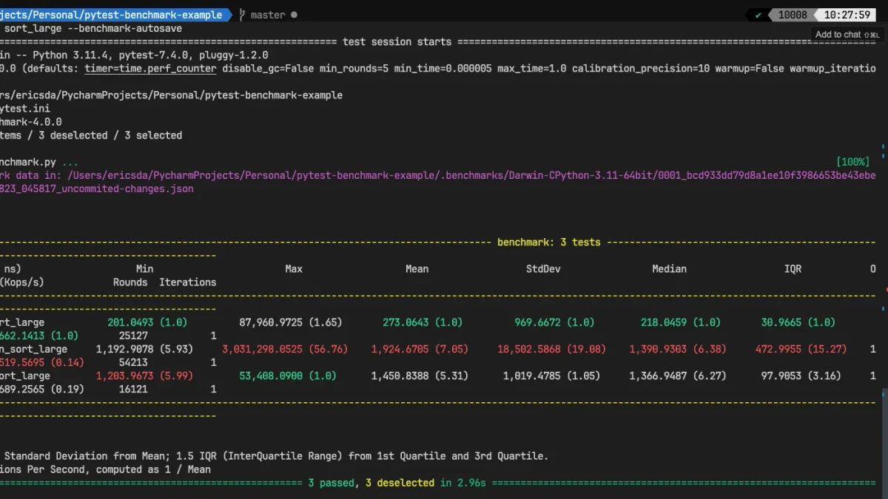Click the Add to chat button

(847, 35)
